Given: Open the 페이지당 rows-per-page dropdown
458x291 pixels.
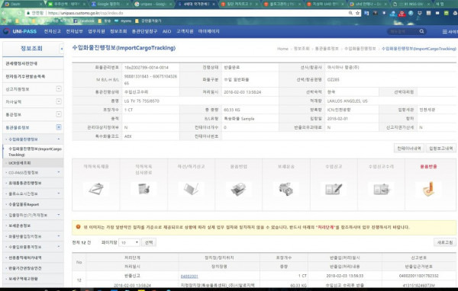Looking at the screenshot, I should tap(129, 242).
